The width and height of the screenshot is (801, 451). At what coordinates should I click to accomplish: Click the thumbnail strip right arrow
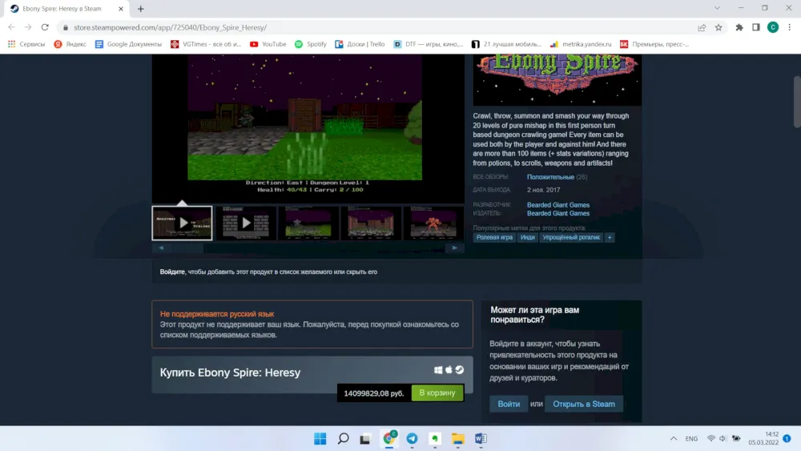click(455, 248)
